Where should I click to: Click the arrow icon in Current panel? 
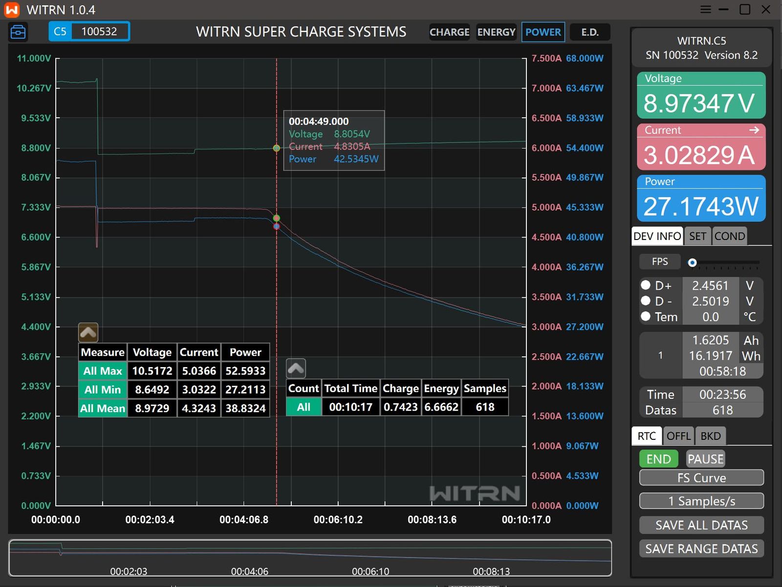(x=754, y=130)
